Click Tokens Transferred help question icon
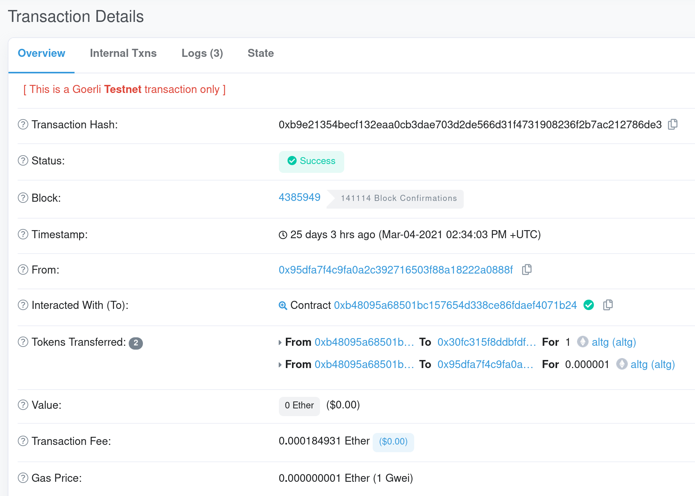The height and width of the screenshot is (496, 695). coord(23,342)
